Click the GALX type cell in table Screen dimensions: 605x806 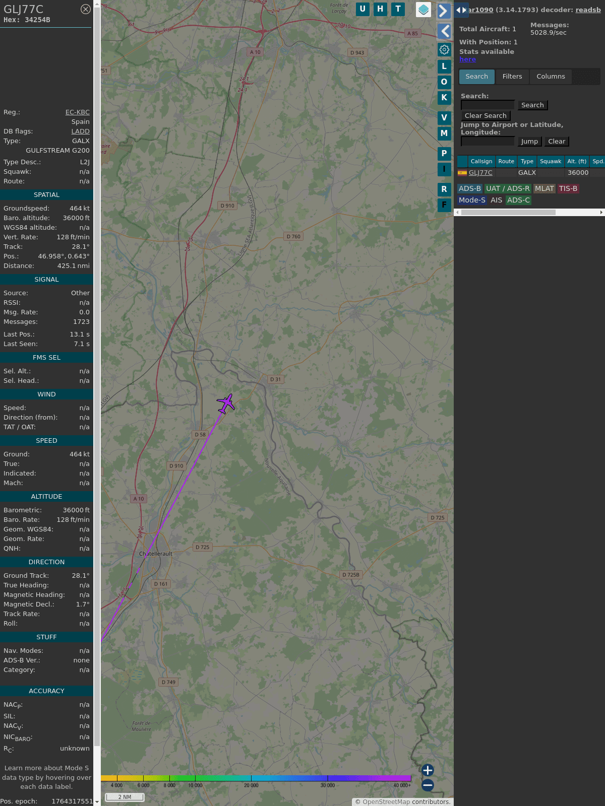(527, 173)
